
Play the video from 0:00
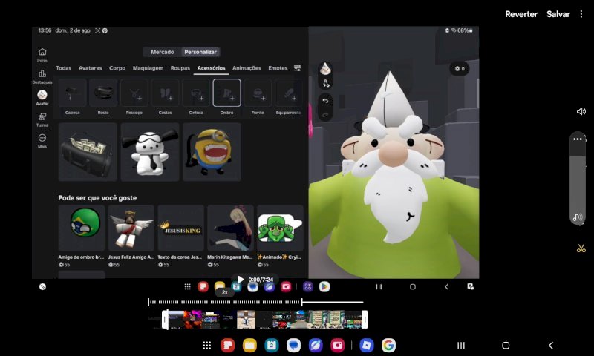click(240, 279)
